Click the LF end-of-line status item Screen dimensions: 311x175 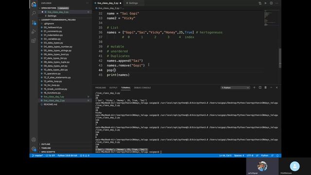(257, 156)
